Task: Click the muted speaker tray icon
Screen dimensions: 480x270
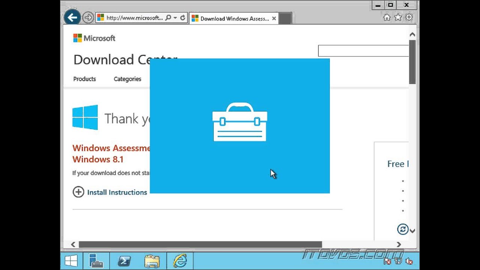Action: click(x=409, y=261)
